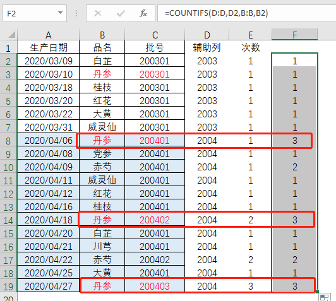Select column C header
The image size is (336, 301).
tap(155, 35)
